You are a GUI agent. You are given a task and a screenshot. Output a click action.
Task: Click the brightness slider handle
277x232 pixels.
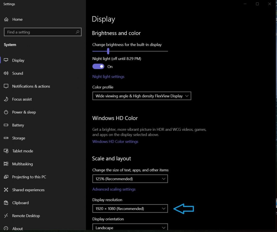(x=108, y=51)
